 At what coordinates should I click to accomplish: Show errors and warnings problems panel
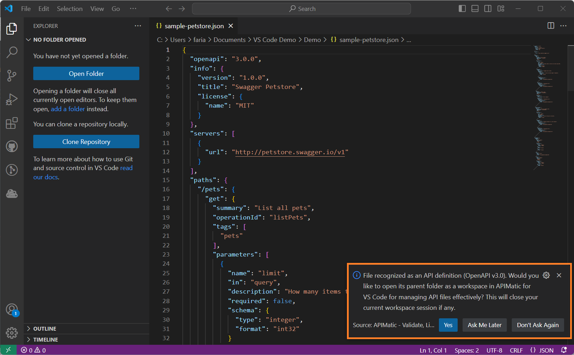coord(33,350)
